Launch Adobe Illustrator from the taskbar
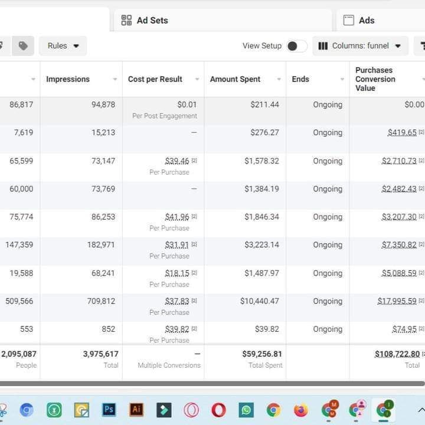 pos(136,410)
